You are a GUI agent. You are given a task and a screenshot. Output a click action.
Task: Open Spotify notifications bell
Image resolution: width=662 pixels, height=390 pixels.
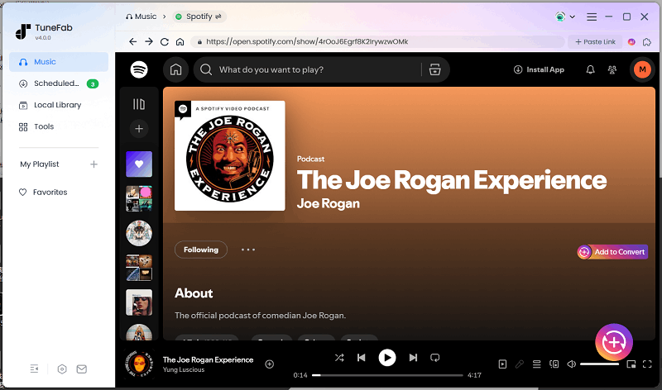(x=590, y=70)
